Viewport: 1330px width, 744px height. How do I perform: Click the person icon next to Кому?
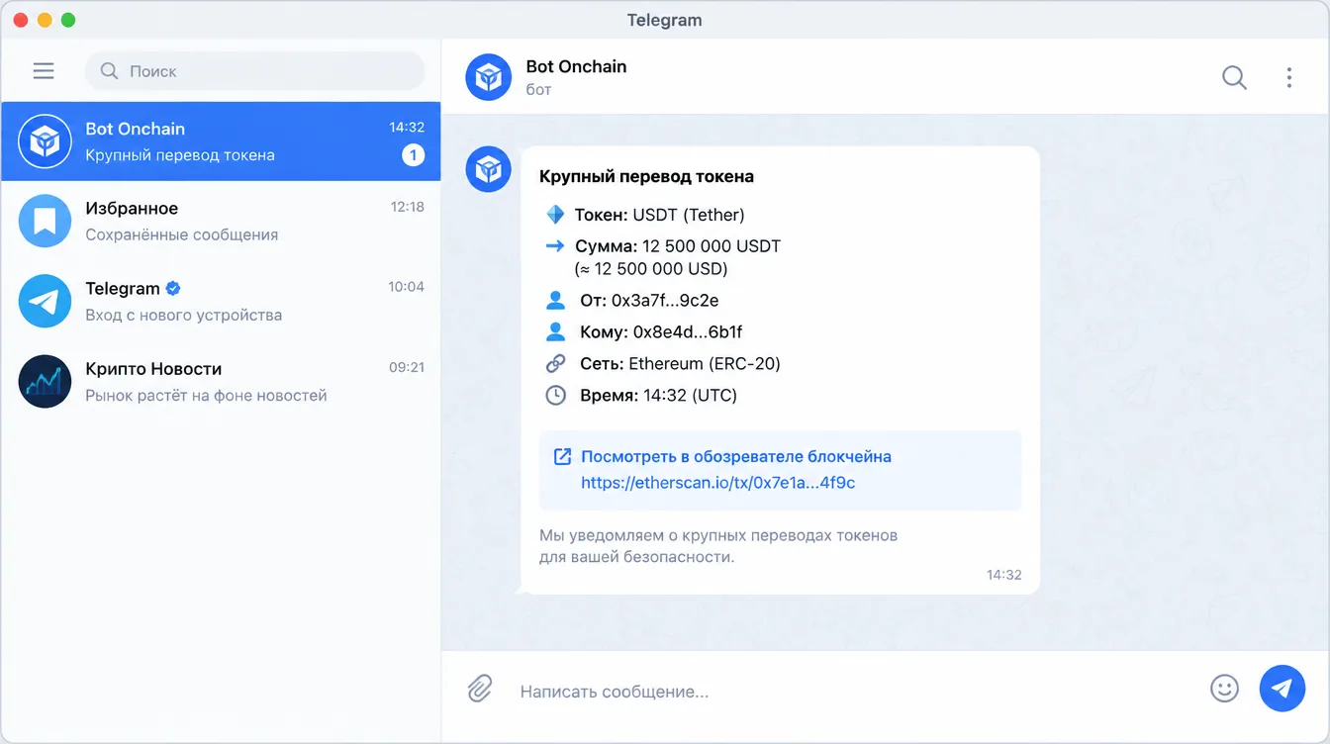click(555, 331)
